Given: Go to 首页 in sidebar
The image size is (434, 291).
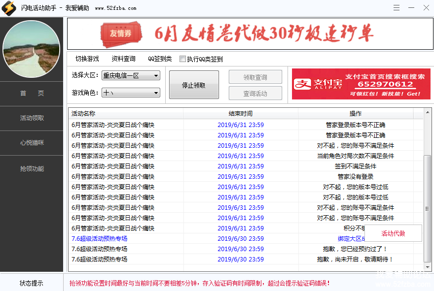Looking at the screenshot, I should 32,94.
